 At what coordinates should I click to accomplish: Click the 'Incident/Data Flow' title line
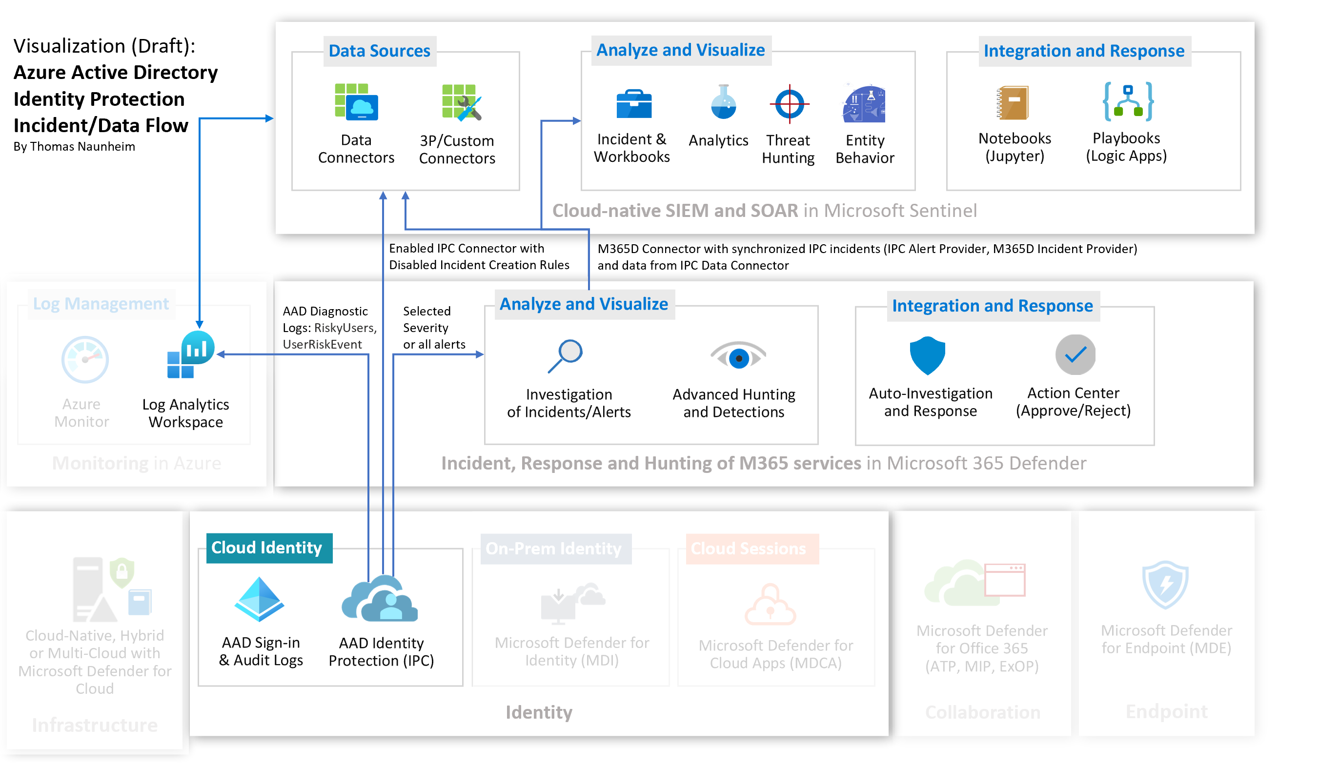click(101, 125)
